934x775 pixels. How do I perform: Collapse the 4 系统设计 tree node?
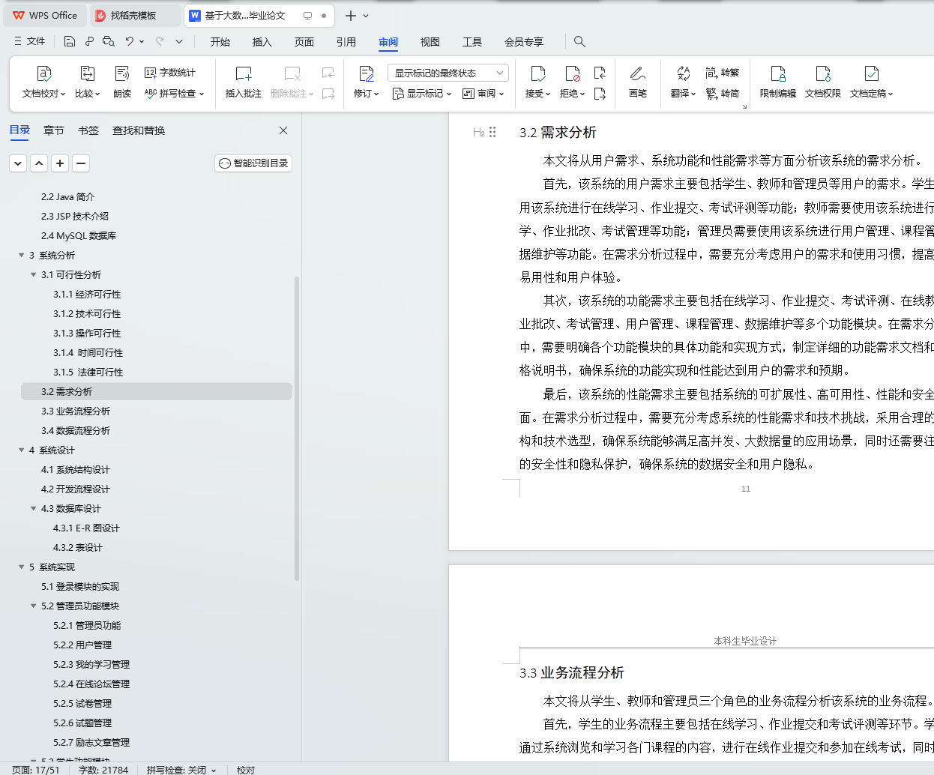[22, 450]
